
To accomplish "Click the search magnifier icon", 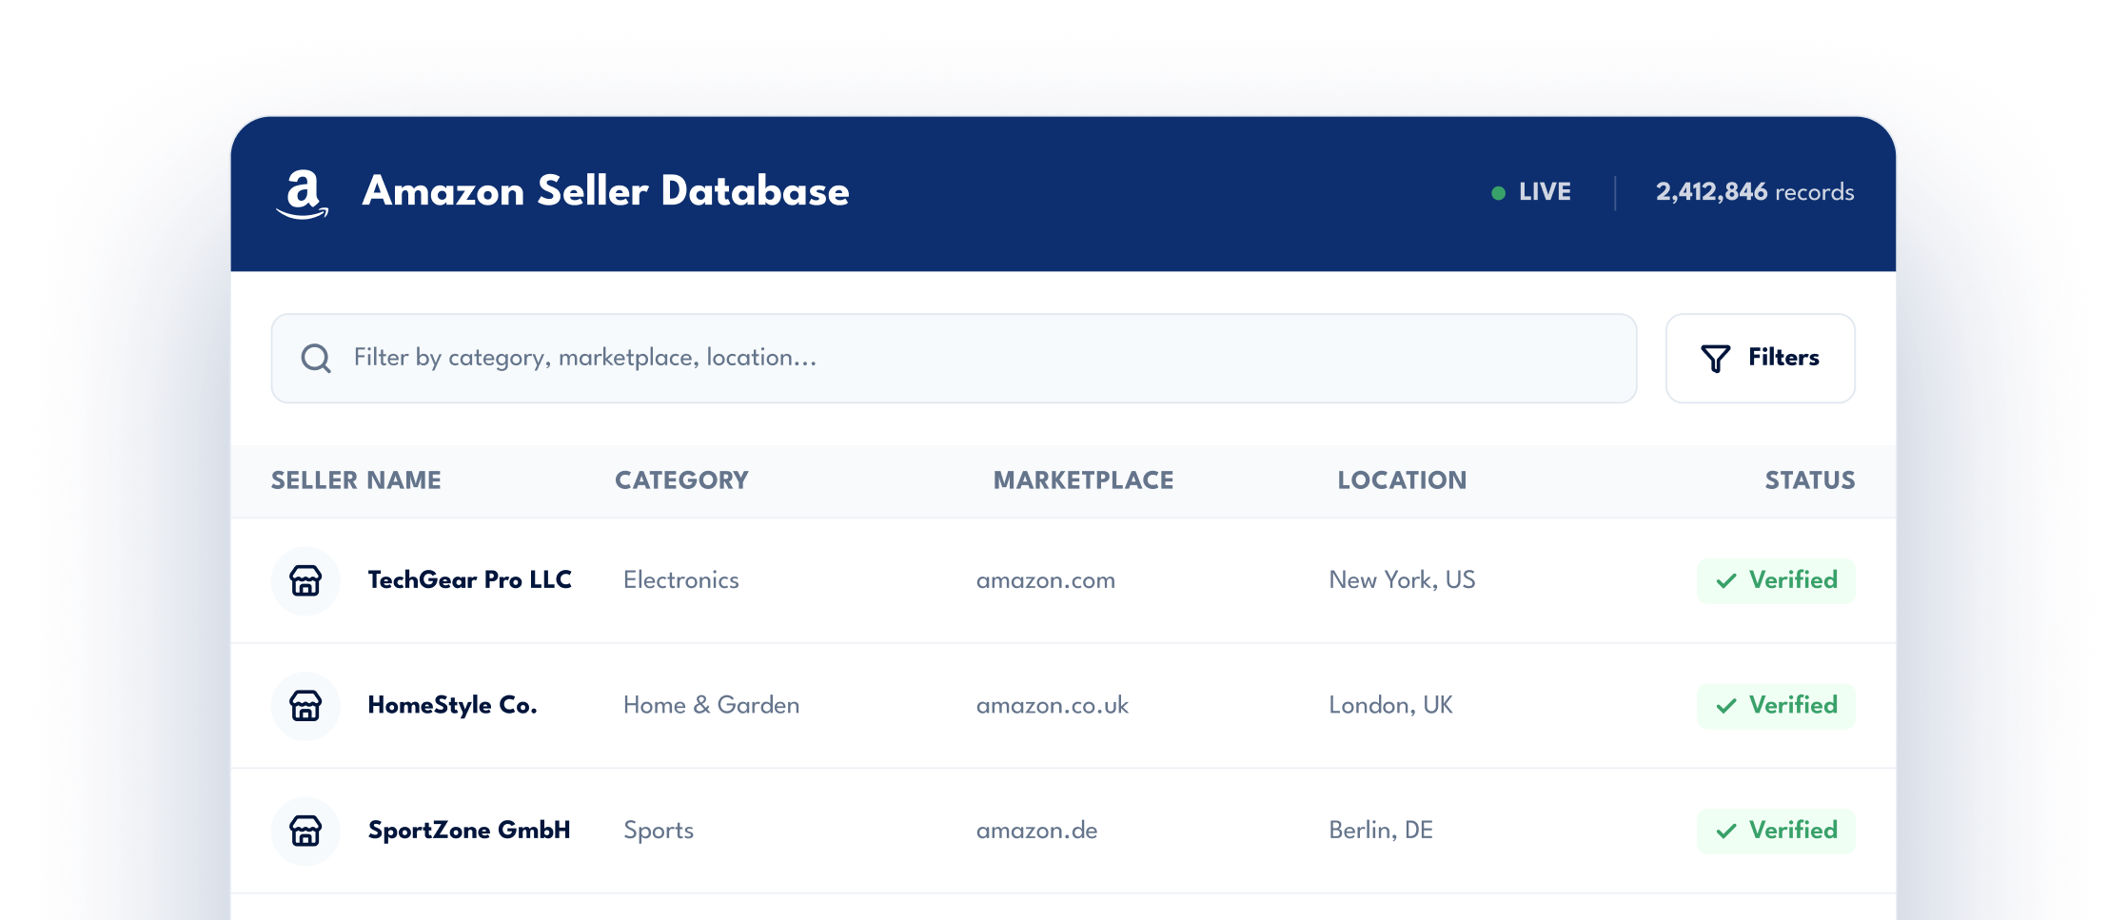I will pyautogui.click(x=316, y=359).
